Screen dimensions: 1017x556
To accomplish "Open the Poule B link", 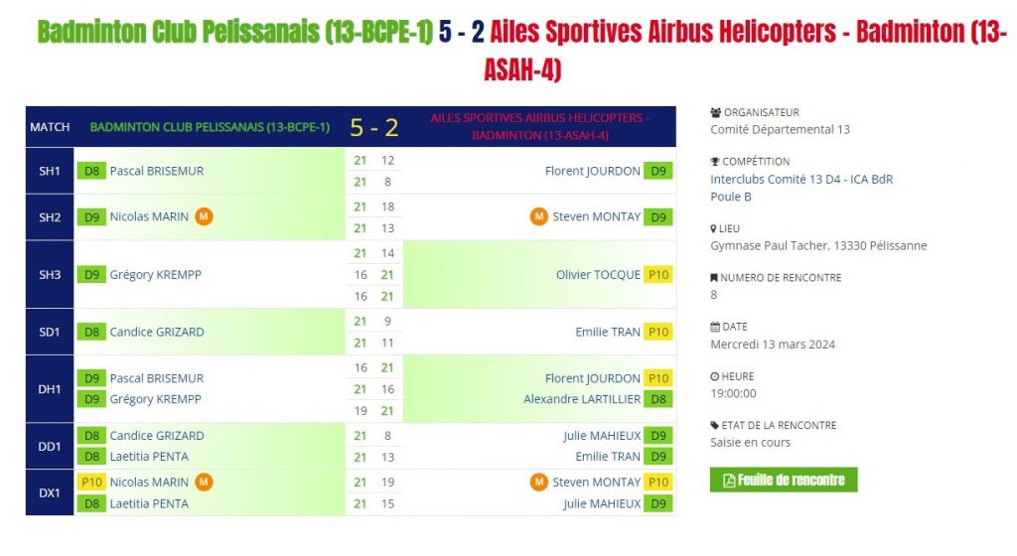I will pos(730,197).
